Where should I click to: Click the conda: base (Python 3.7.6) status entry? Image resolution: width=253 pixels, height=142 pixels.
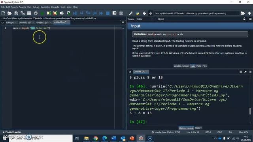click(166, 132)
